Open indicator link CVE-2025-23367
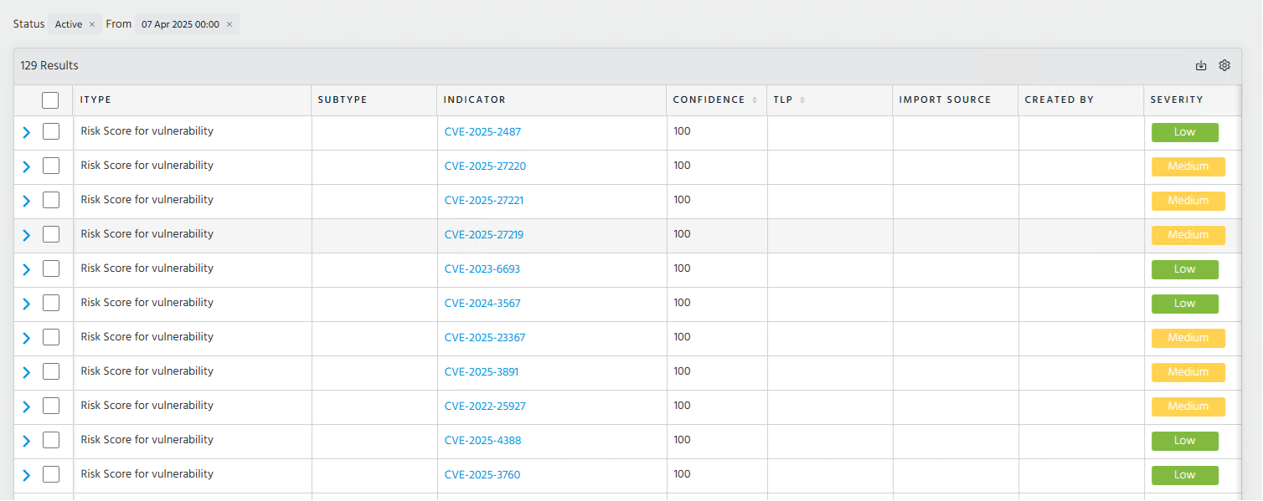The image size is (1263, 501). 485,338
